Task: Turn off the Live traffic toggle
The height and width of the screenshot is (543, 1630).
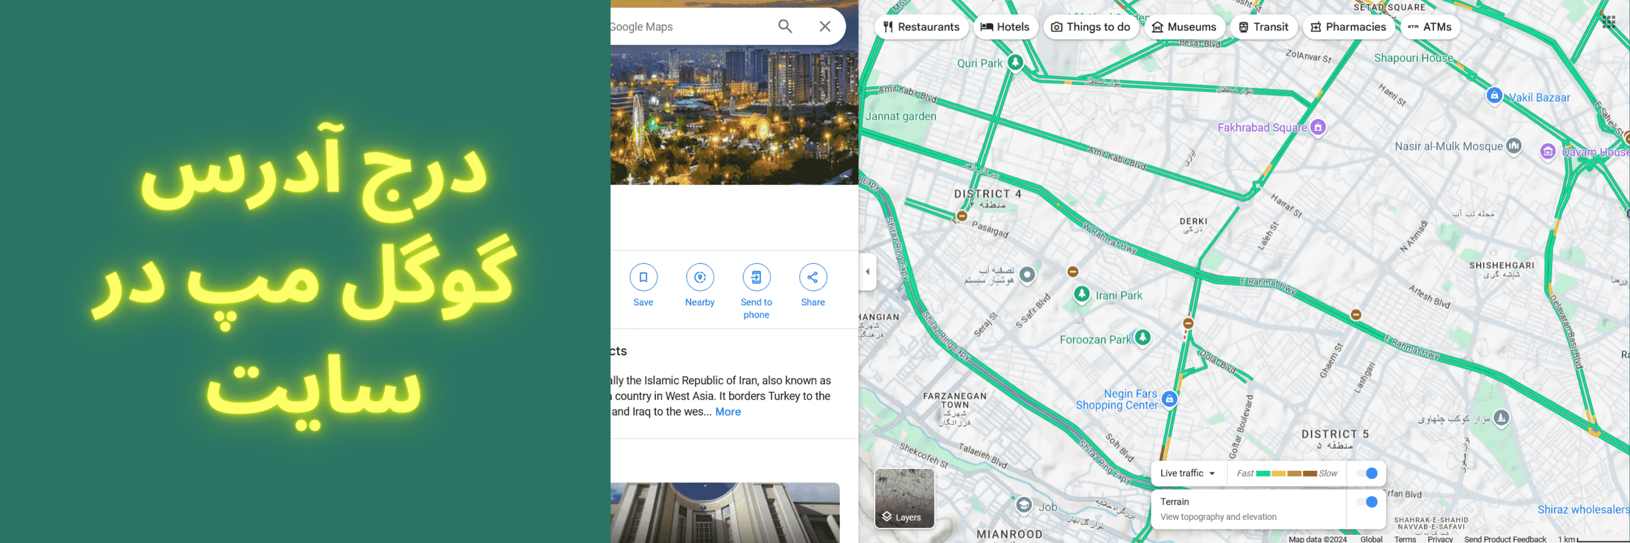Action: click(1367, 473)
